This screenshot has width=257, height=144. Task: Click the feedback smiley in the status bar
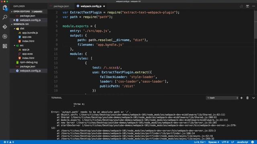click(253, 142)
